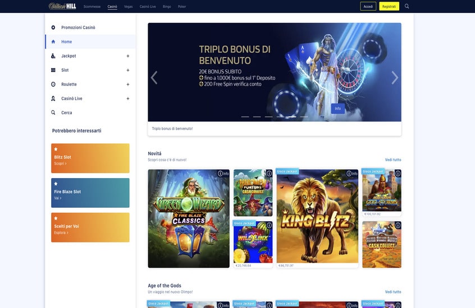Open Vedi tutto for Age of the Gods
475x308 pixels.
393,292
